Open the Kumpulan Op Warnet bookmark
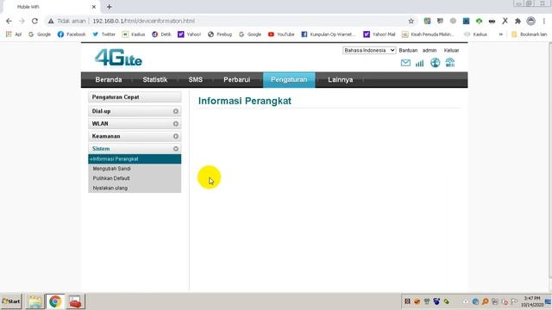The image size is (552, 310). click(x=328, y=34)
